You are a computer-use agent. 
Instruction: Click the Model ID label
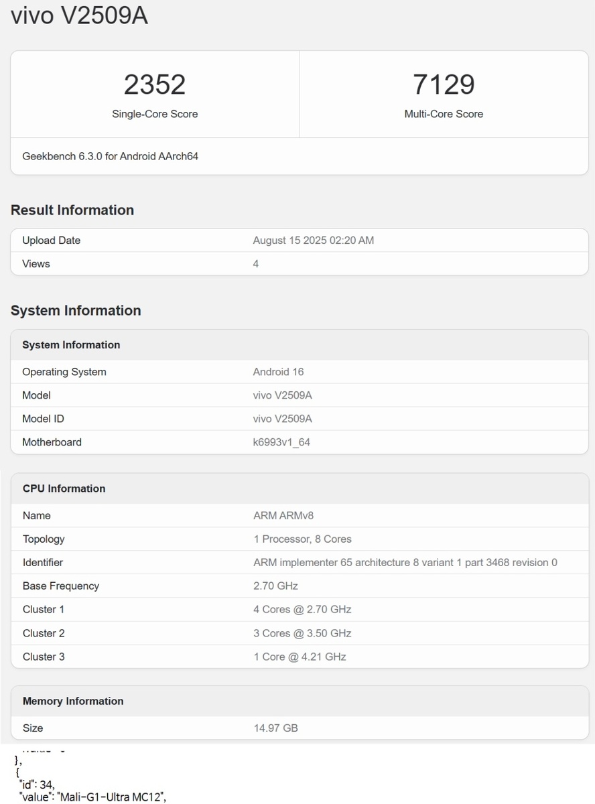pyautogui.click(x=44, y=419)
